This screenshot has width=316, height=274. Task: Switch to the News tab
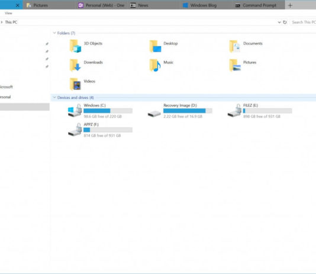click(x=154, y=5)
